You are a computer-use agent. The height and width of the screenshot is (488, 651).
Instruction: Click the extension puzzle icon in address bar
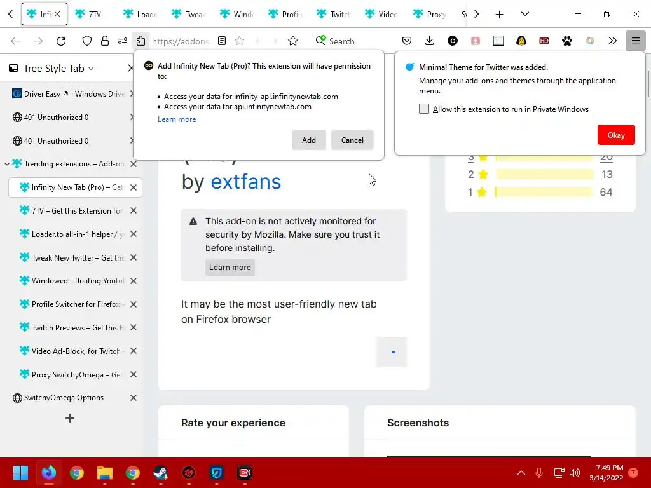pos(140,41)
